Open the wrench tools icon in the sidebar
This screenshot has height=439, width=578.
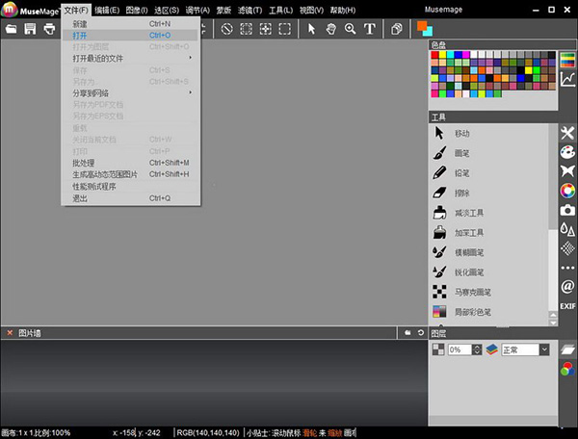click(x=567, y=133)
